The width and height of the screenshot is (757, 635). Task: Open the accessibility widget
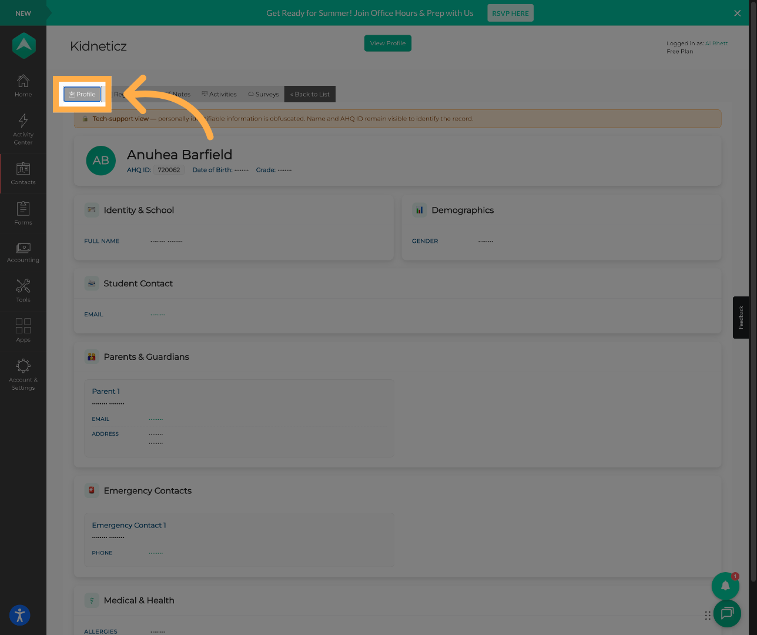click(19, 616)
